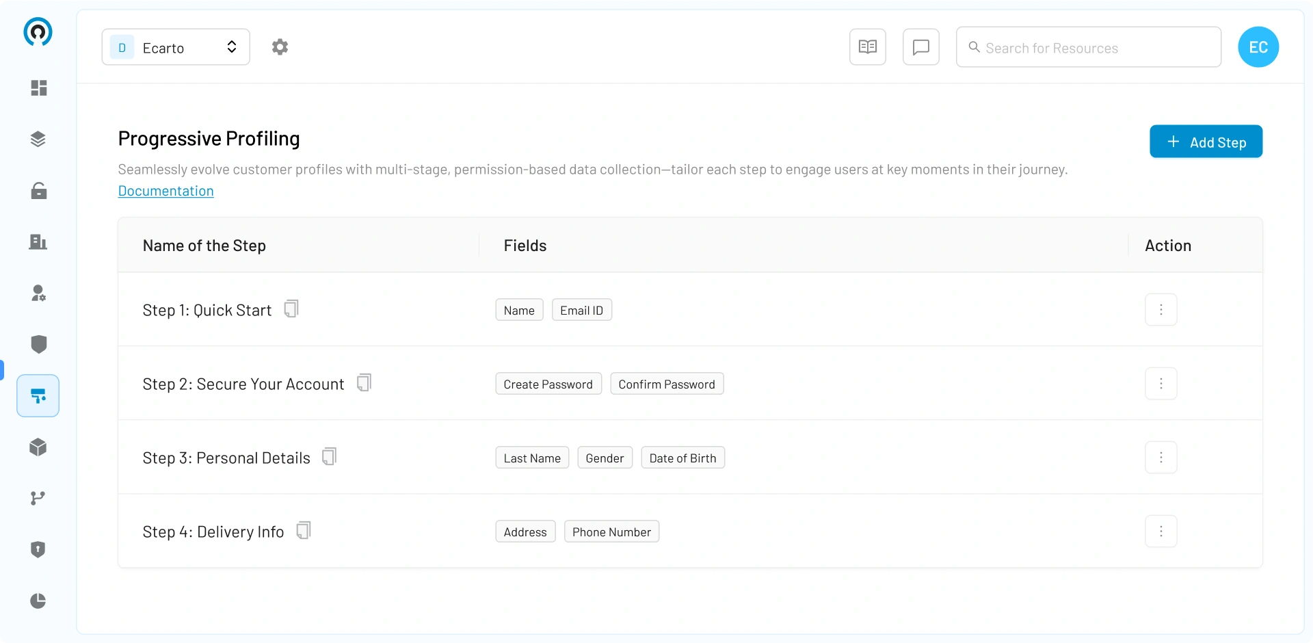Copy the Step 1: Quick Start name
The image size is (1313, 643).
[291, 309]
